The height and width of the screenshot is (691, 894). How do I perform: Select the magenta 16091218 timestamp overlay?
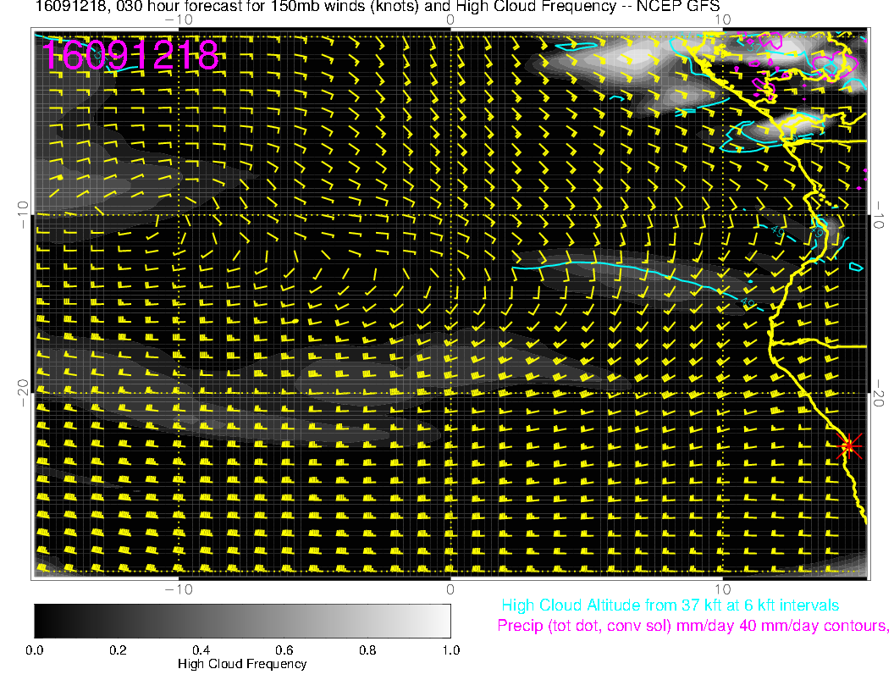click(x=130, y=56)
